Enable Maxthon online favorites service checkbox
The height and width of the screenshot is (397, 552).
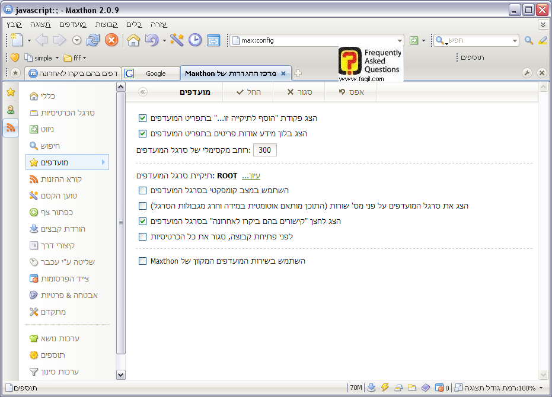coord(142,261)
